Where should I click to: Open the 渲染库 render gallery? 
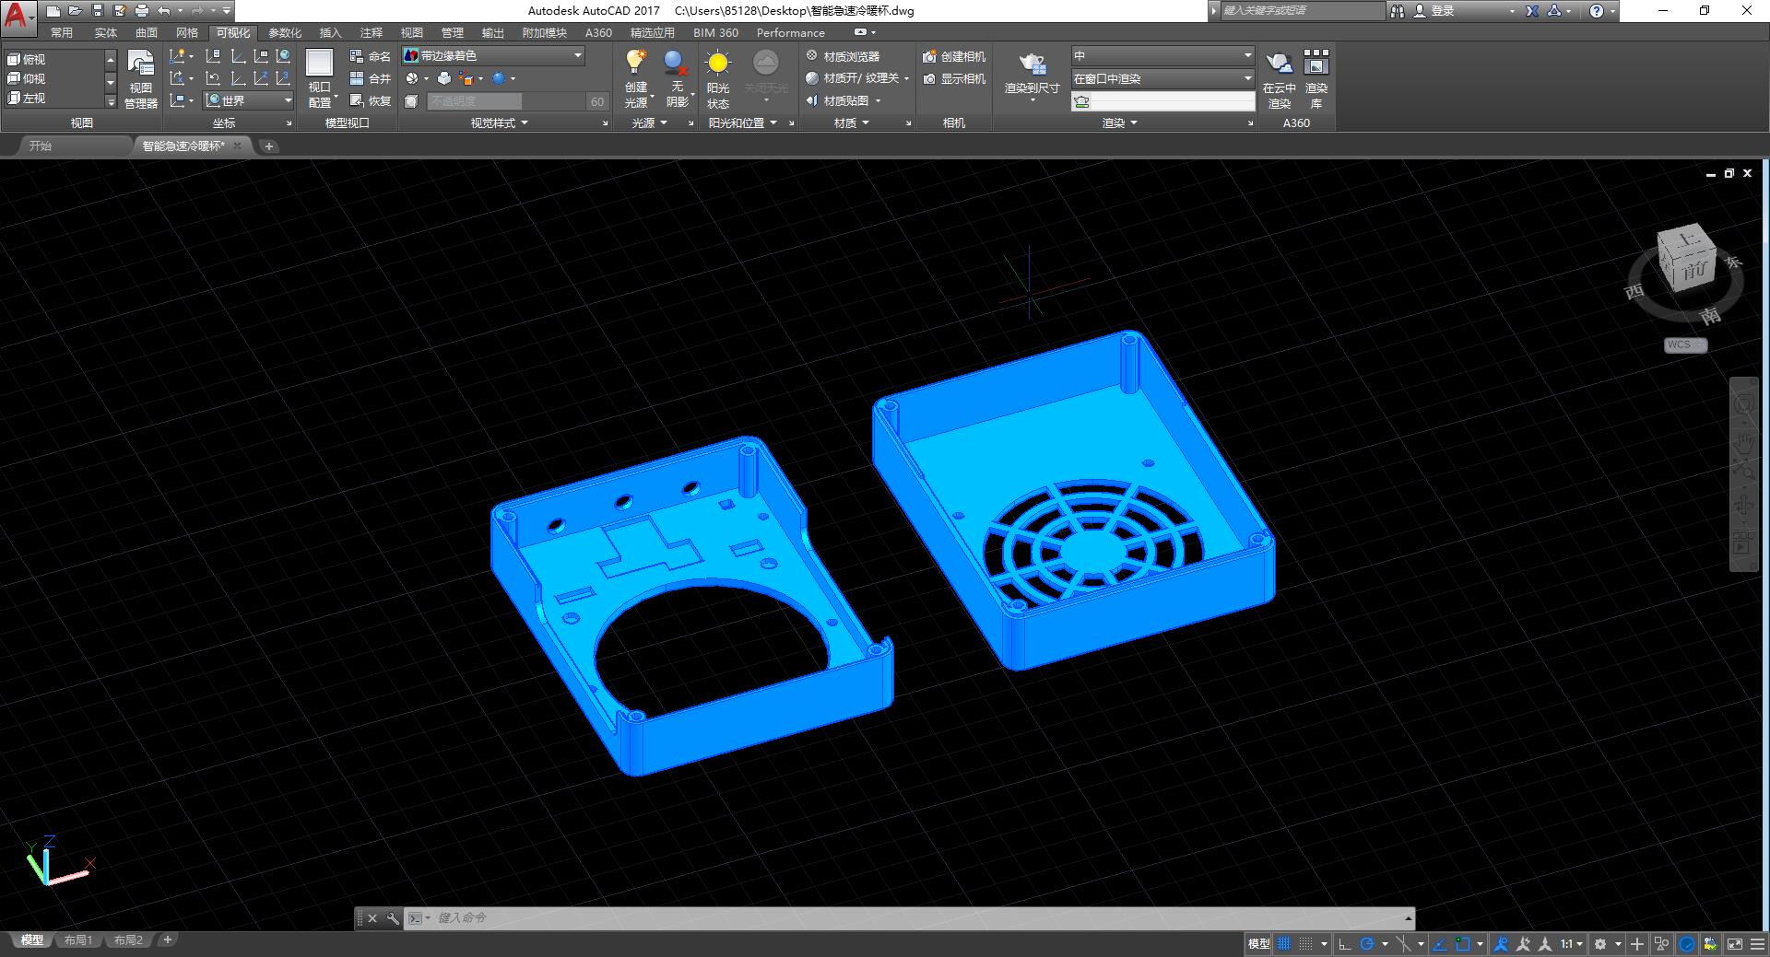pos(1316,80)
